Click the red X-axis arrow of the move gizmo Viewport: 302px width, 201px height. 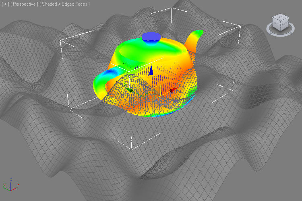coord(173,90)
